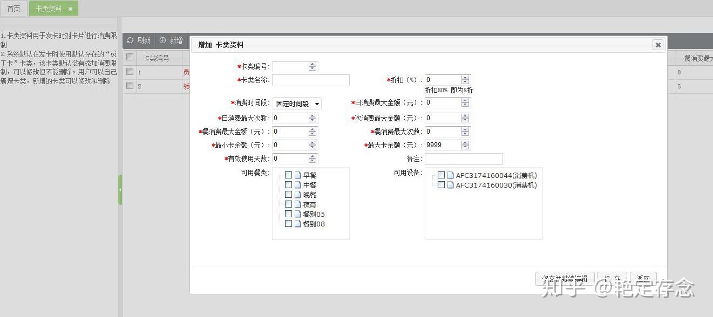Click the 返回 button
Screen dimensions: 713x317
(x=643, y=279)
